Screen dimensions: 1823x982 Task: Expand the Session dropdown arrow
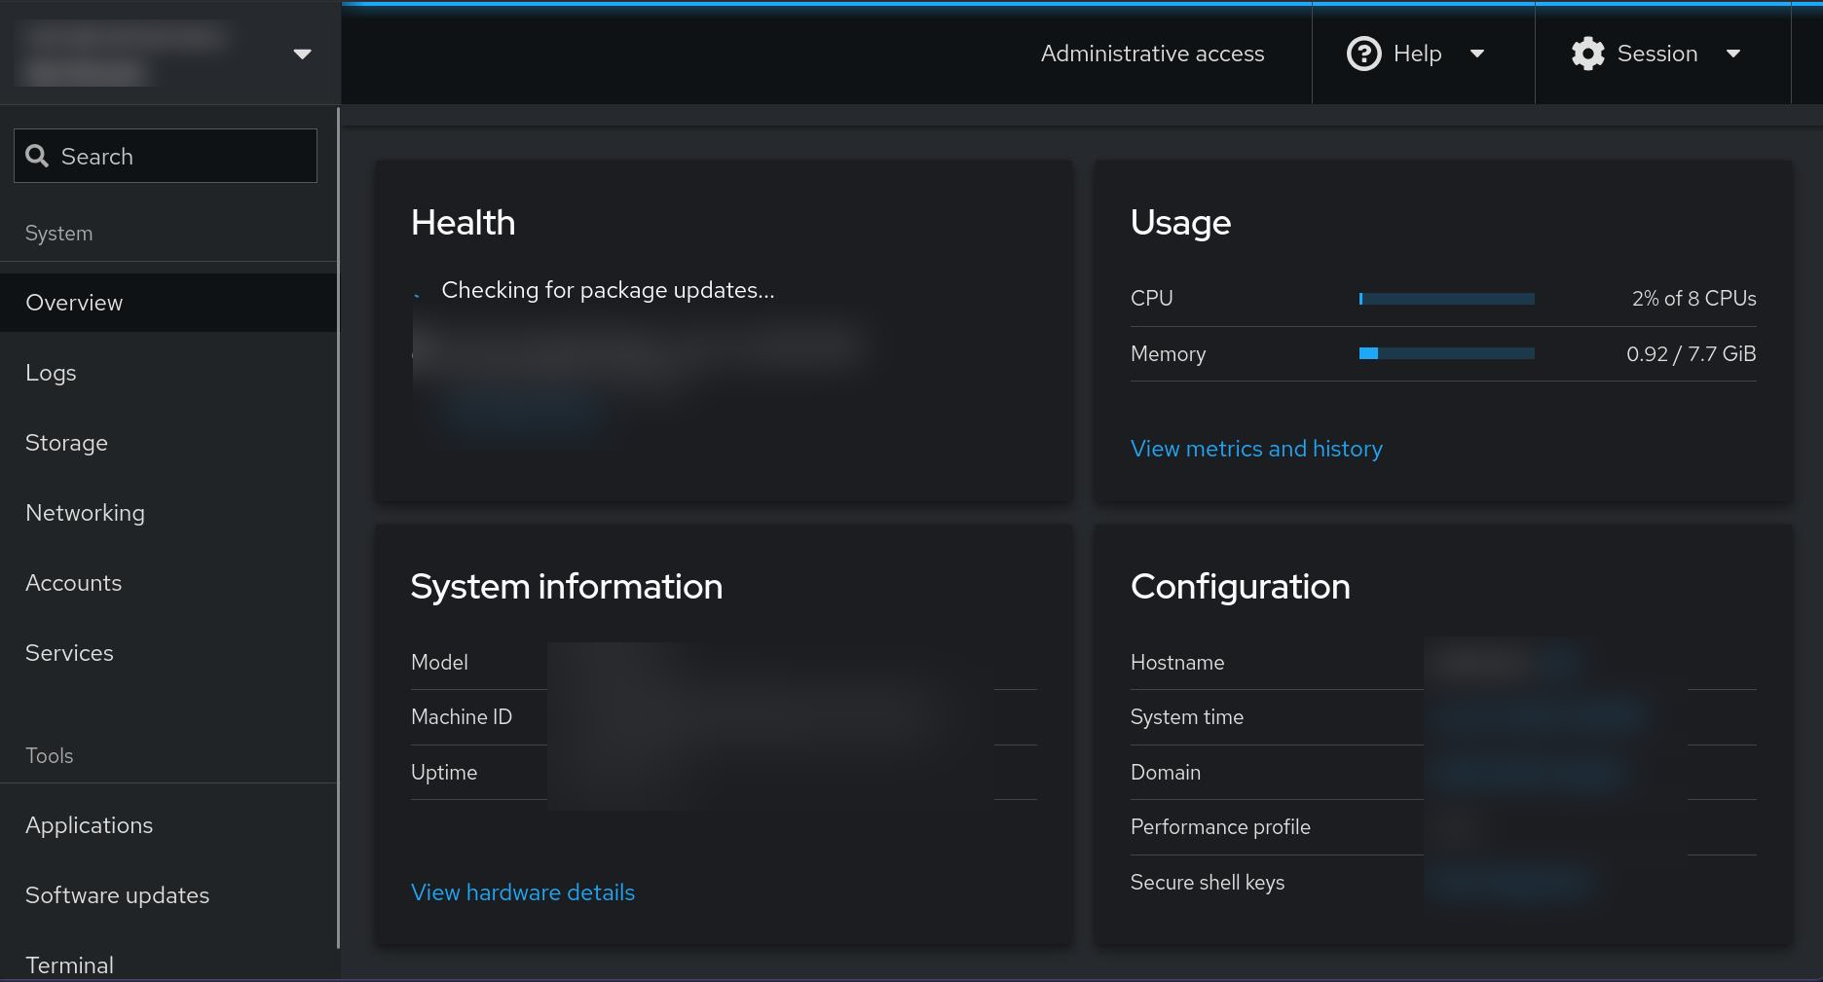[1733, 54]
